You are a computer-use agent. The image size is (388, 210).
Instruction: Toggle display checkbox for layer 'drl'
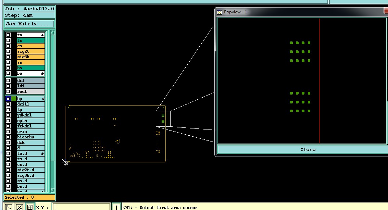(8, 81)
